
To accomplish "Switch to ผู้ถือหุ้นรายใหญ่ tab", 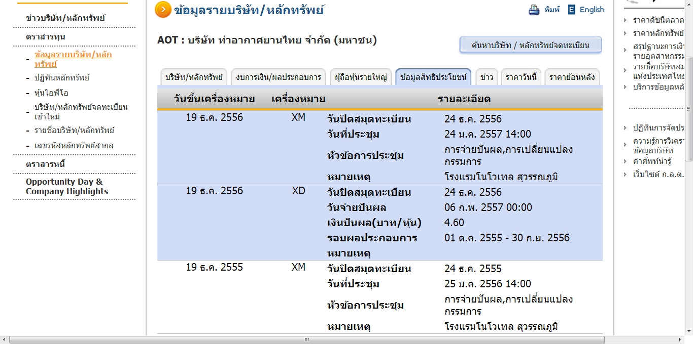I will [x=361, y=77].
